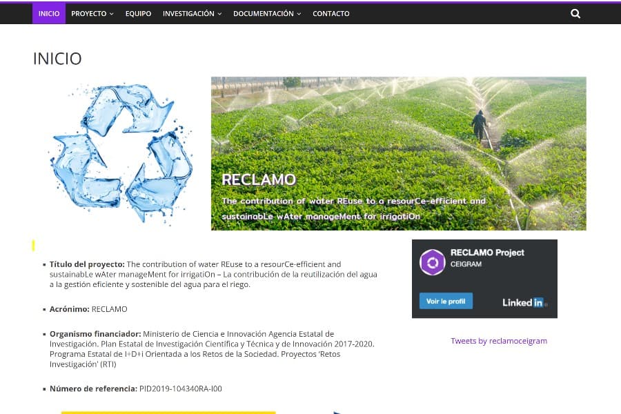Screen dimensions: 621x414
Task: Expand the DOCUMENTACIÓN menu chevron
Action: tap(299, 14)
